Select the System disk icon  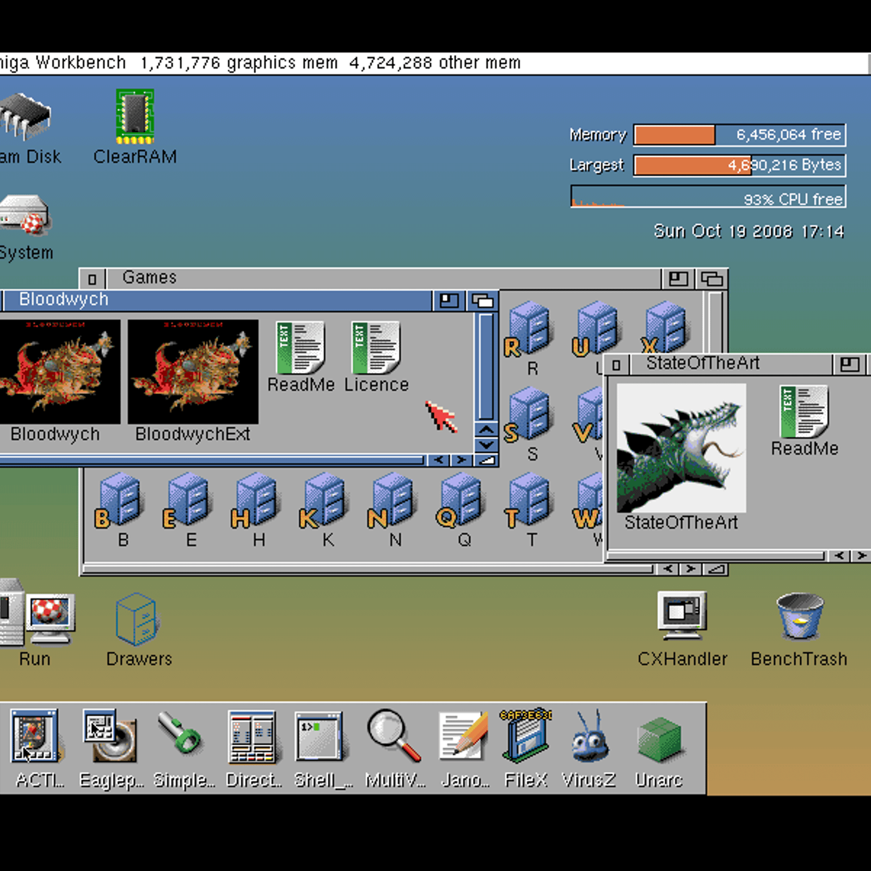coord(24,214)
